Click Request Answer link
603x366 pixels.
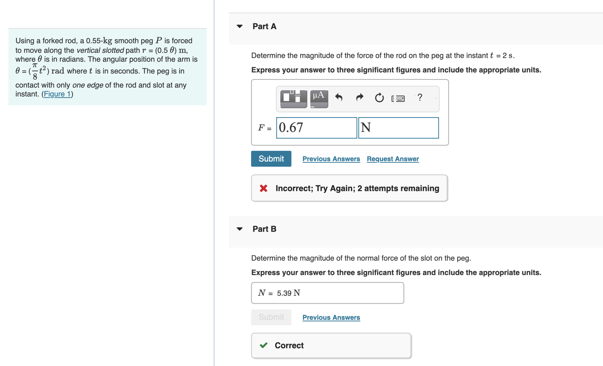point(393,159)
